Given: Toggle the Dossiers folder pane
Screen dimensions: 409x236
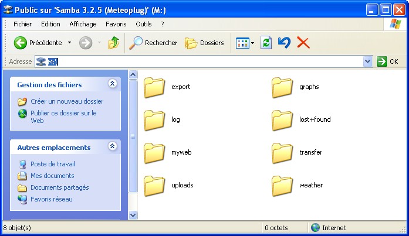Looking at the screenshot, I should coord(204,43).
